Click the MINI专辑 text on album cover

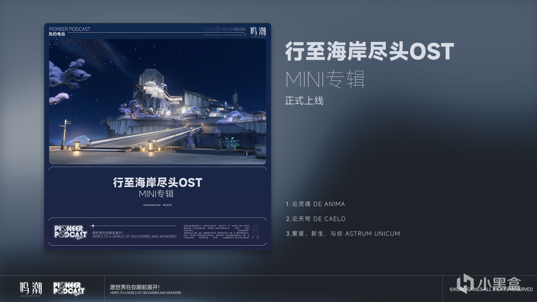point(156,194)
